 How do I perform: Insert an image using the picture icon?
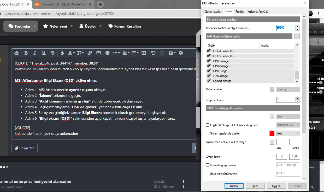[x=98, y=53]
